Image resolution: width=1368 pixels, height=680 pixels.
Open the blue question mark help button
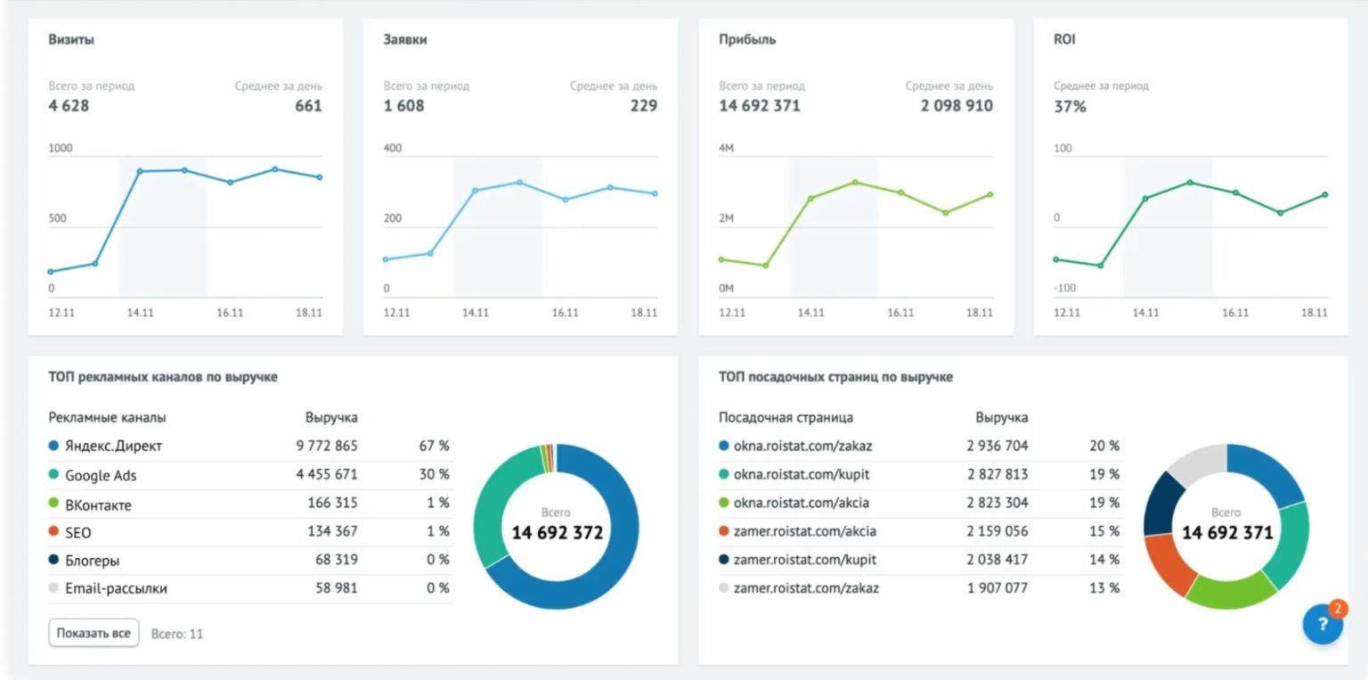[1323, 625]
